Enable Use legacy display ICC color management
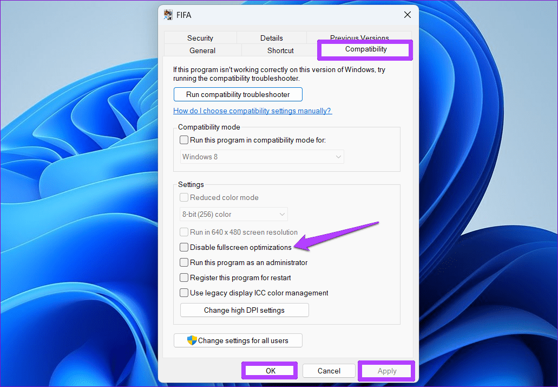This screenshot has width=558, height=387. pyautogui.click(x=183, y=293)
